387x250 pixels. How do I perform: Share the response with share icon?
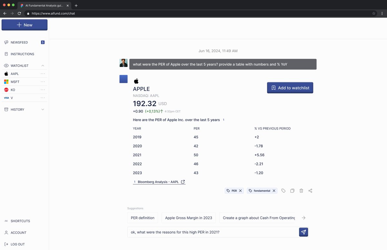(x=310, y=191)
